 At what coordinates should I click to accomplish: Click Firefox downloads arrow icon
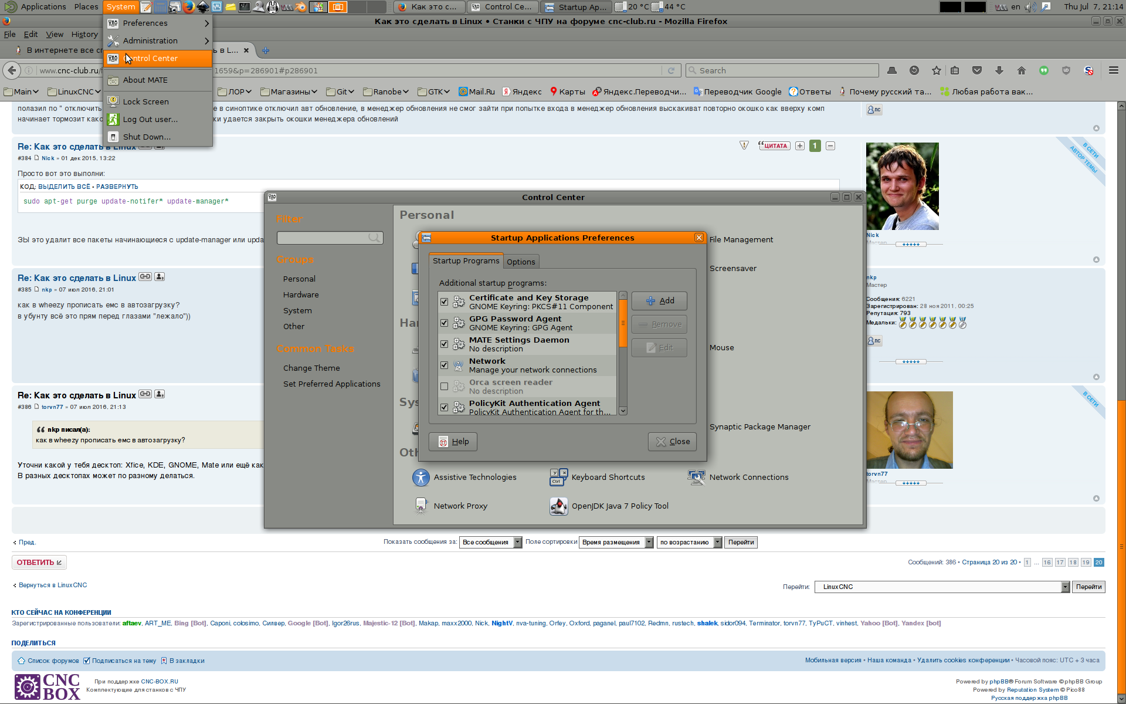tap(999, 70)
